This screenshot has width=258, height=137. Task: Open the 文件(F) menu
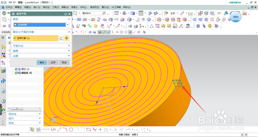[9, 7]
